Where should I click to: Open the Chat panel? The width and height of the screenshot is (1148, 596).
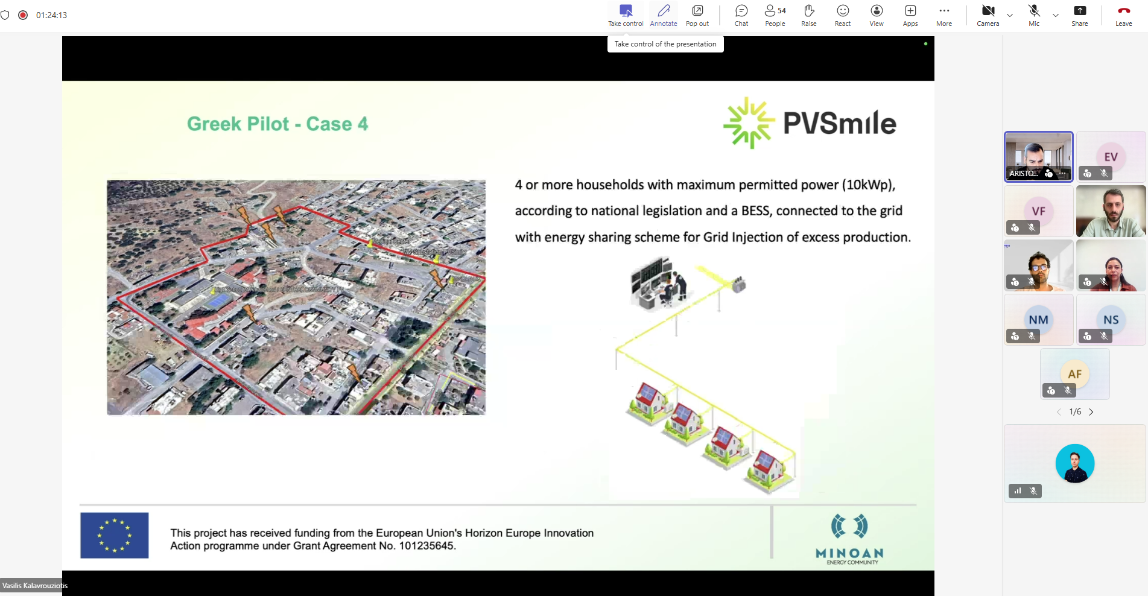741,16
